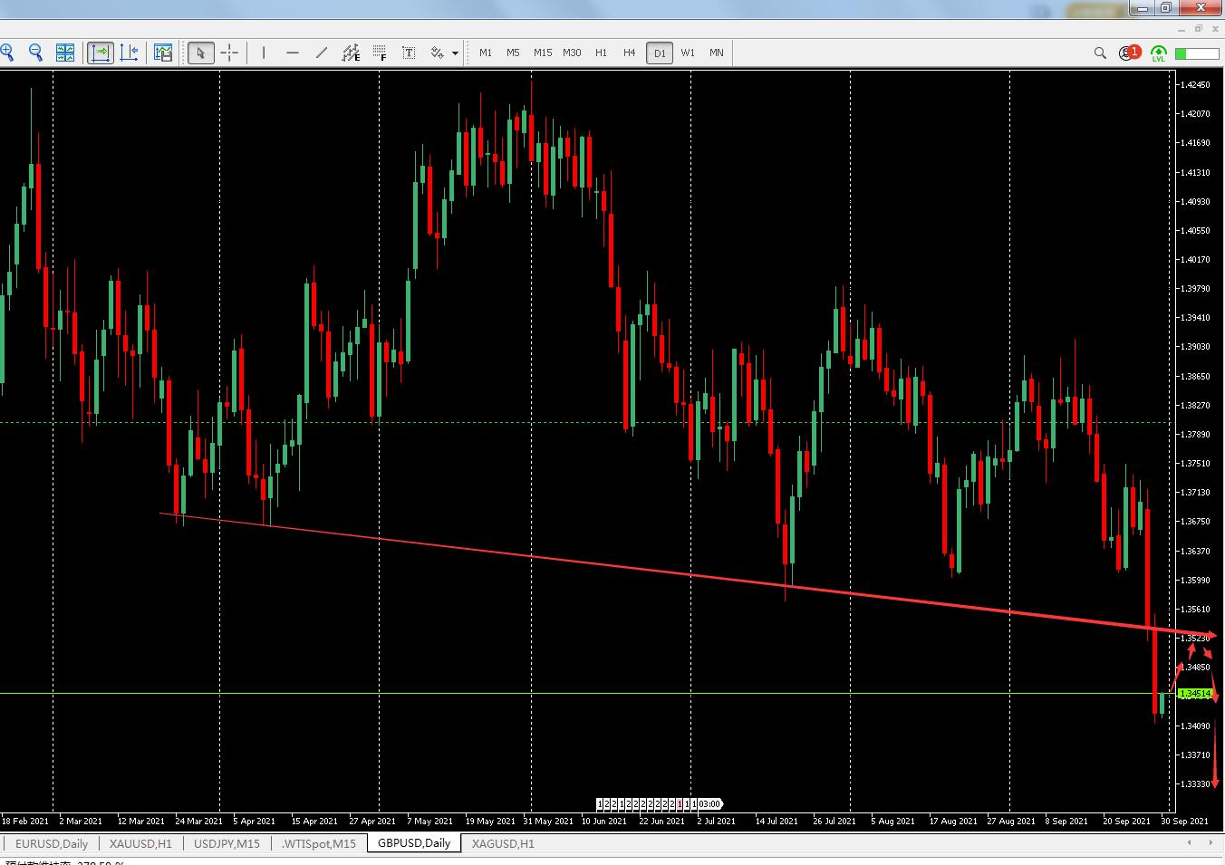The width and height of the screenshot is (1225, 865).
Task: Click the 1.42450 price scale label
Action: click(x=1195, y=85)
